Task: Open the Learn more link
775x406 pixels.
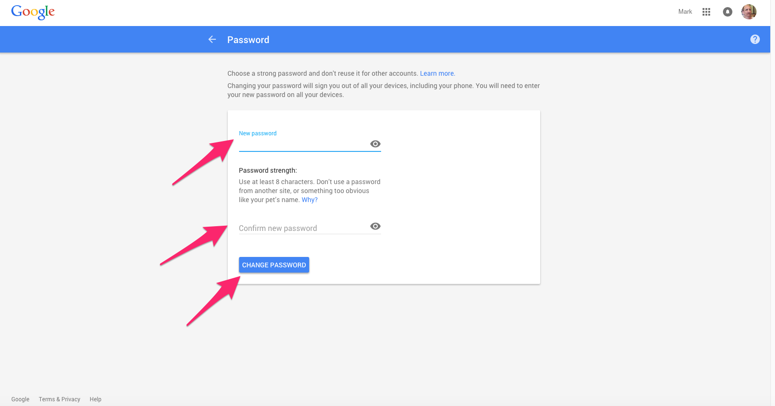Action: click(436, 73)
